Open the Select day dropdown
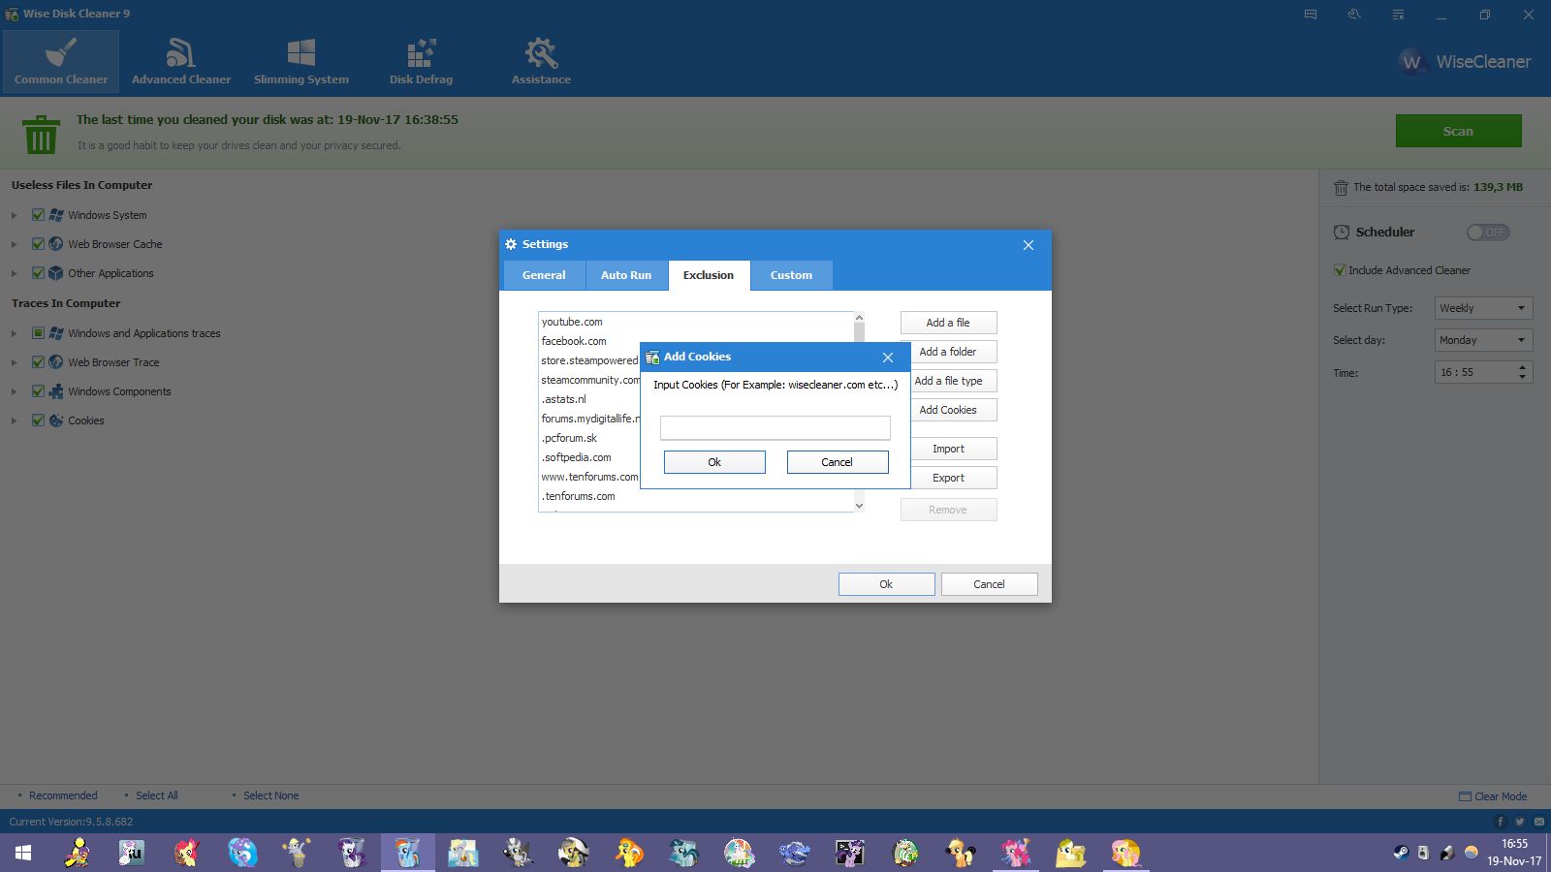1551x872 pixels. pos(1483,340)
